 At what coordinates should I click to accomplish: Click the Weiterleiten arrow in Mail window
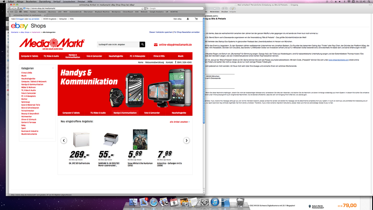(x=214, y=9)
